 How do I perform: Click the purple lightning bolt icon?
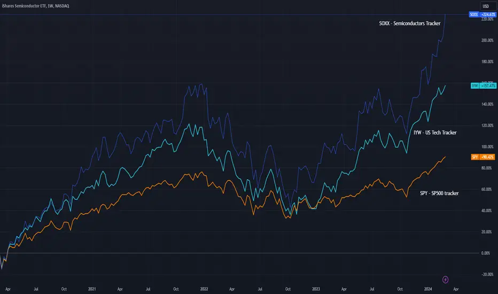445,280
